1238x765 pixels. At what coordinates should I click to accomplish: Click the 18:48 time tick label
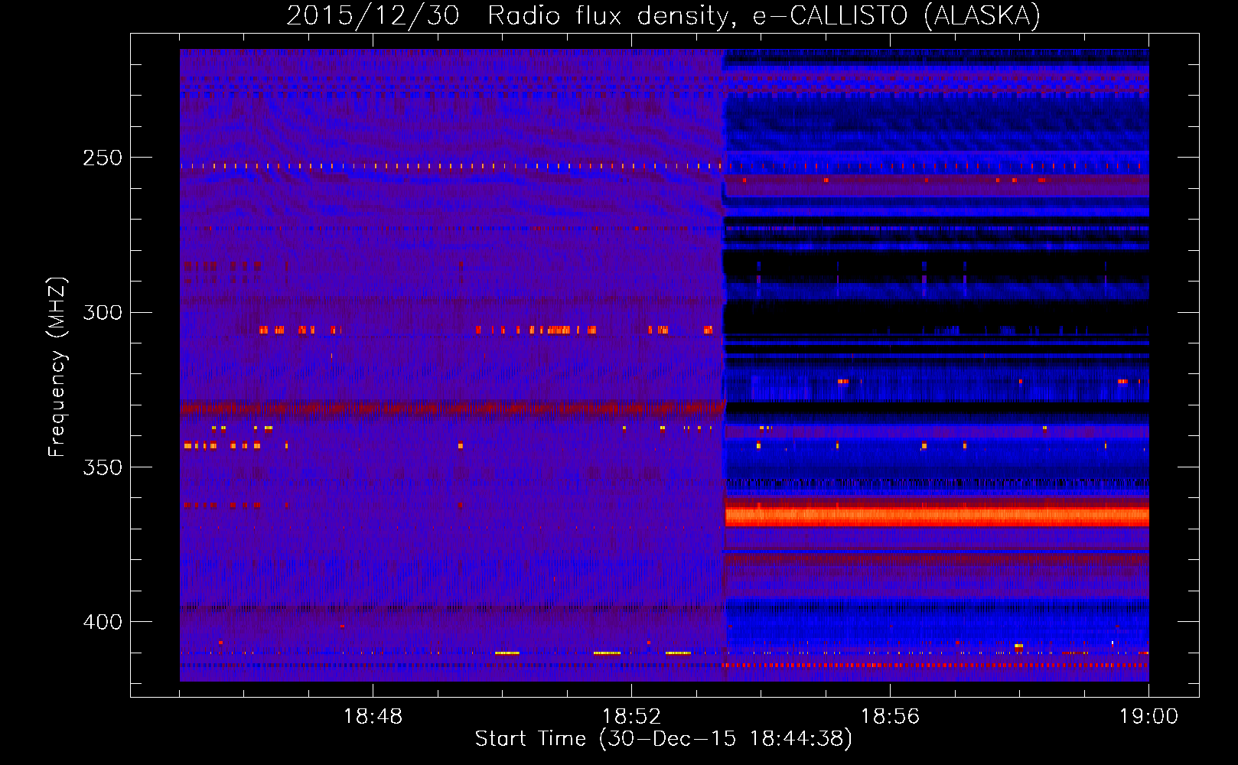tap(373, 717)
